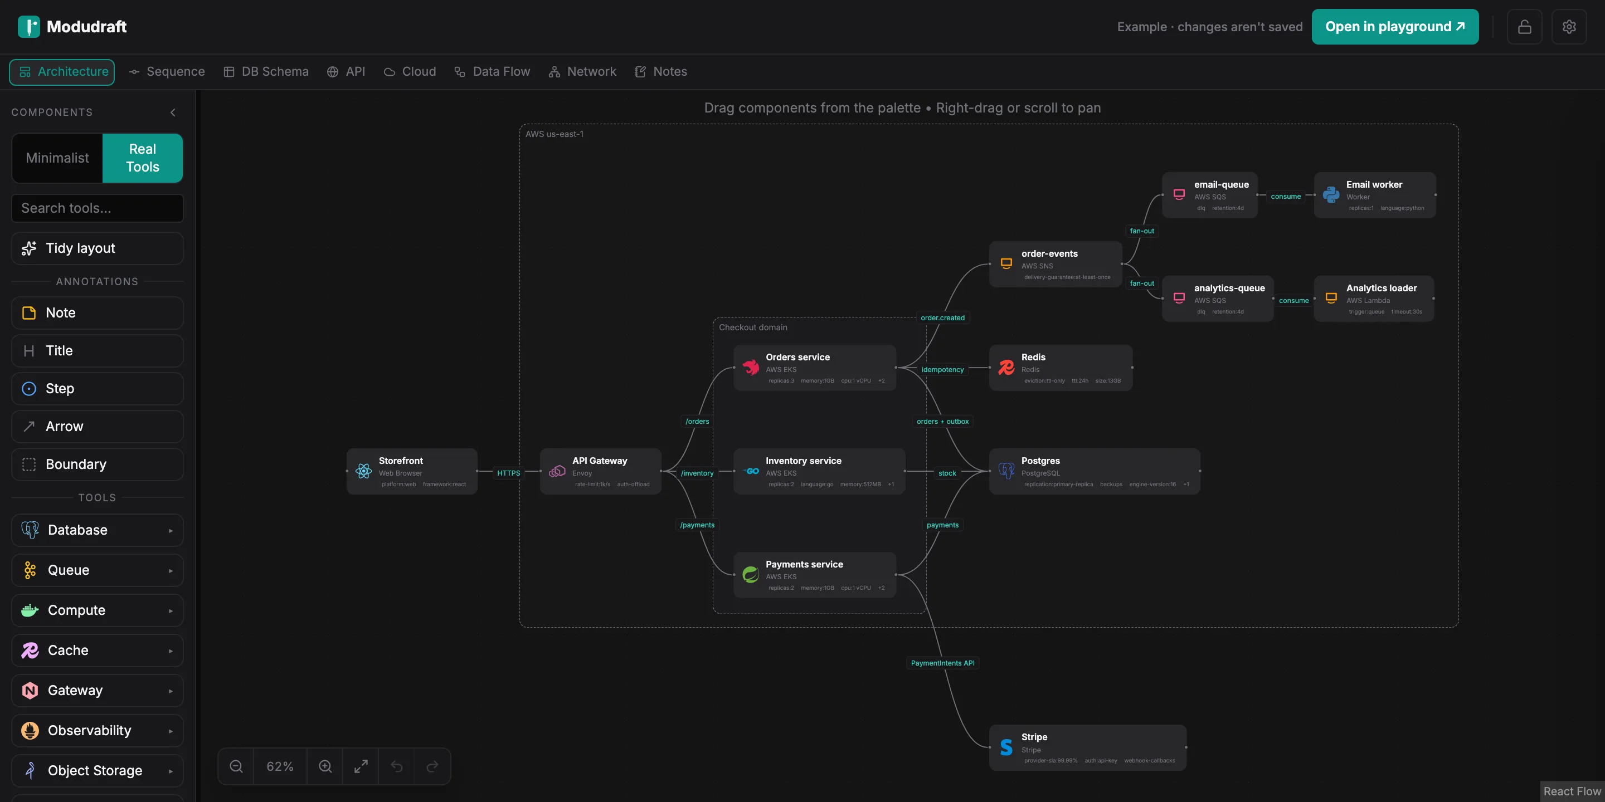Open settings via the gear icon
This screenshot has height=802, width=1605.
point(1569,27)
